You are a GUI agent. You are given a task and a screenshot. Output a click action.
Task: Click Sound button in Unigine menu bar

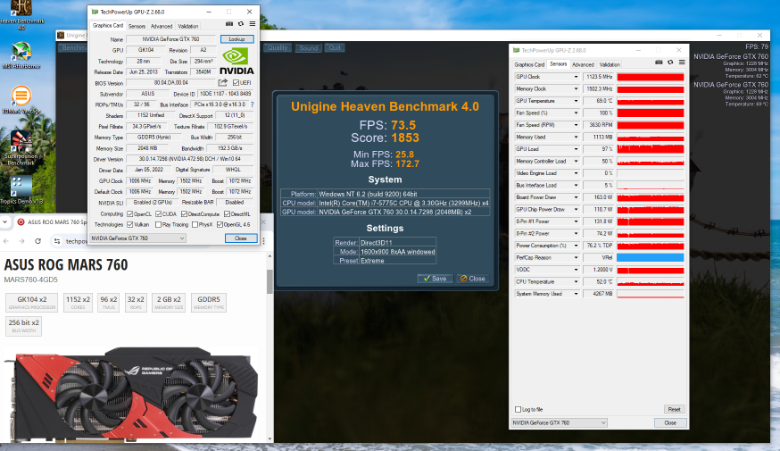[309, 48]
